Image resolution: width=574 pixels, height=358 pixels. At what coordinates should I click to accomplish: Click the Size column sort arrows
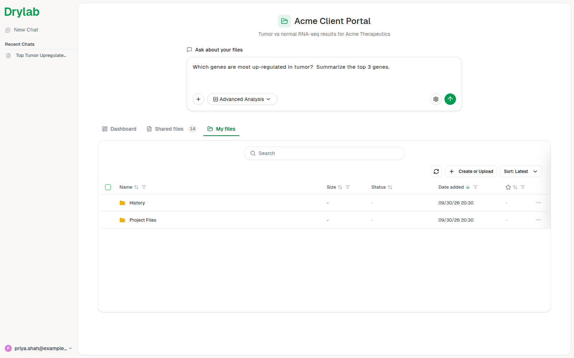point(340,187)
